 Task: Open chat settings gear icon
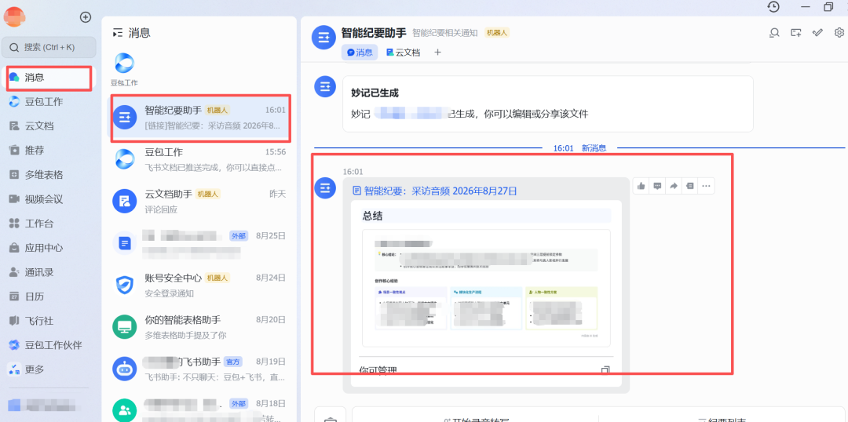(x=839, y=33)
